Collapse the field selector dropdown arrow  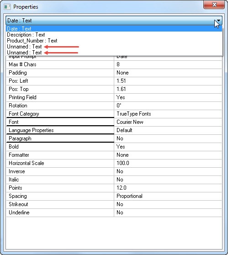click(x=218, y=21)
